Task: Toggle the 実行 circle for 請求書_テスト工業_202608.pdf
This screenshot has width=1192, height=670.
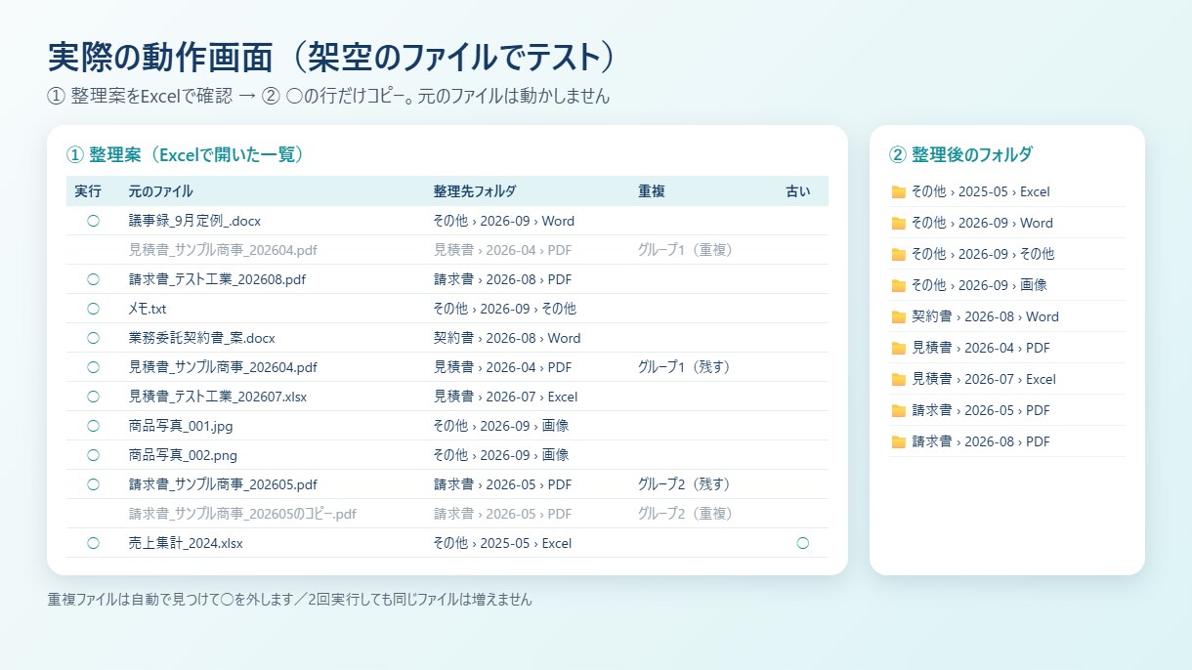Action: pos(94,279)
